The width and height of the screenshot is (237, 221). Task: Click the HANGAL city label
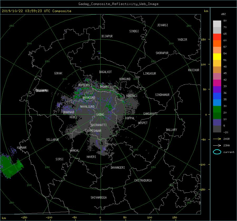point(75,151)
